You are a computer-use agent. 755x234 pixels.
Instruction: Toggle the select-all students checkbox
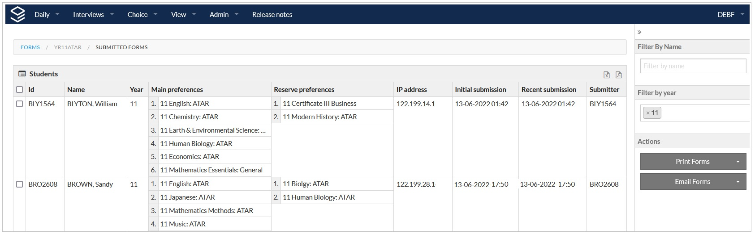[x=19, y=90]
